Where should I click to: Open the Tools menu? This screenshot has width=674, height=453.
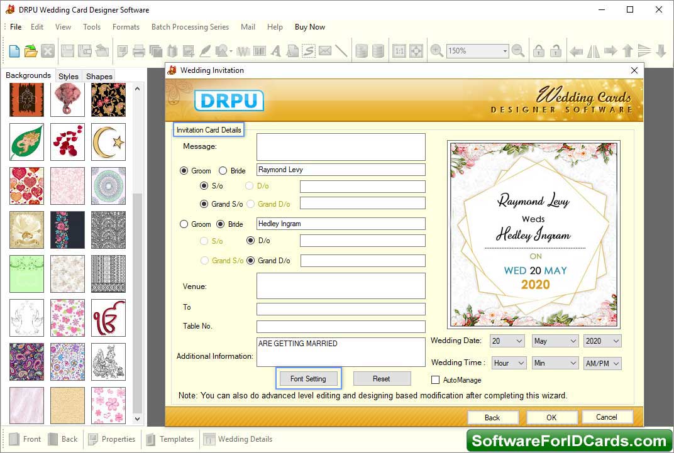click(92, 26)
